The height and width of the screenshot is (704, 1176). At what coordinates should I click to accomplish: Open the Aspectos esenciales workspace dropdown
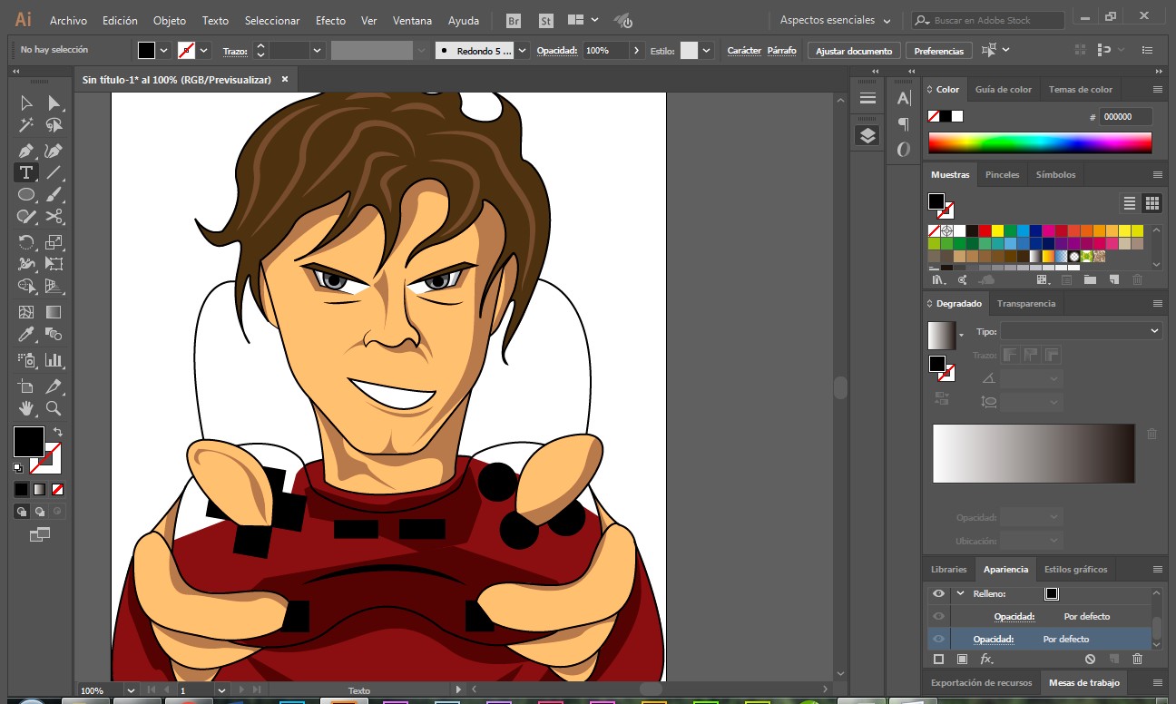point(835,20)
